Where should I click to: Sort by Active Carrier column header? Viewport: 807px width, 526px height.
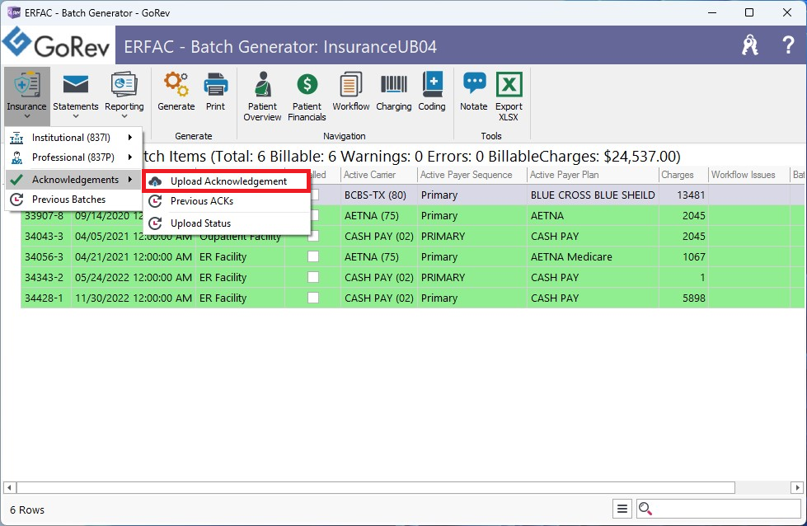point(379,175)
